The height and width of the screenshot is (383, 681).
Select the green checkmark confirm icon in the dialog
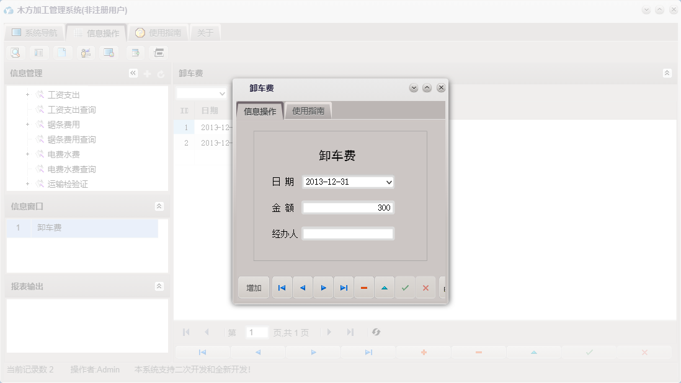tap(405, 287)
